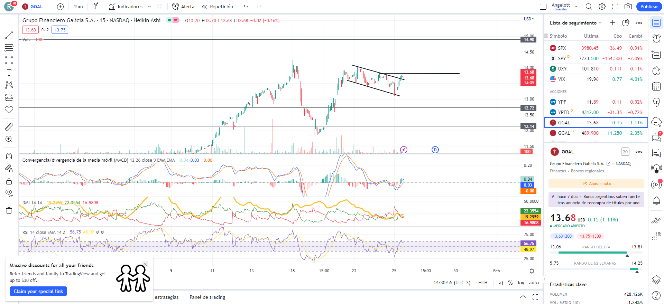Image resolution: width=664 pixels, height=304 pixels.
Task: Select the text annotation tool
Action: [x=9, y=73]
